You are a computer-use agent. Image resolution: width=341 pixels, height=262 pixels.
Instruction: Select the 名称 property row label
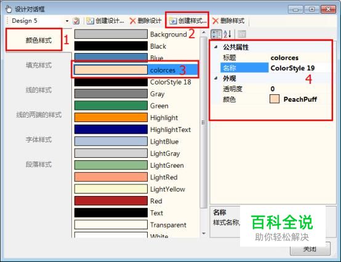coord(244,68)
